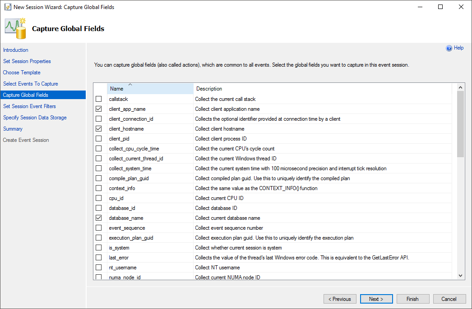Sort by the Name column header

[x=150, y=89]
